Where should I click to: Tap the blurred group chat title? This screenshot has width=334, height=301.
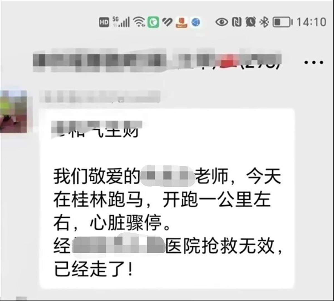tap(156, 61)
